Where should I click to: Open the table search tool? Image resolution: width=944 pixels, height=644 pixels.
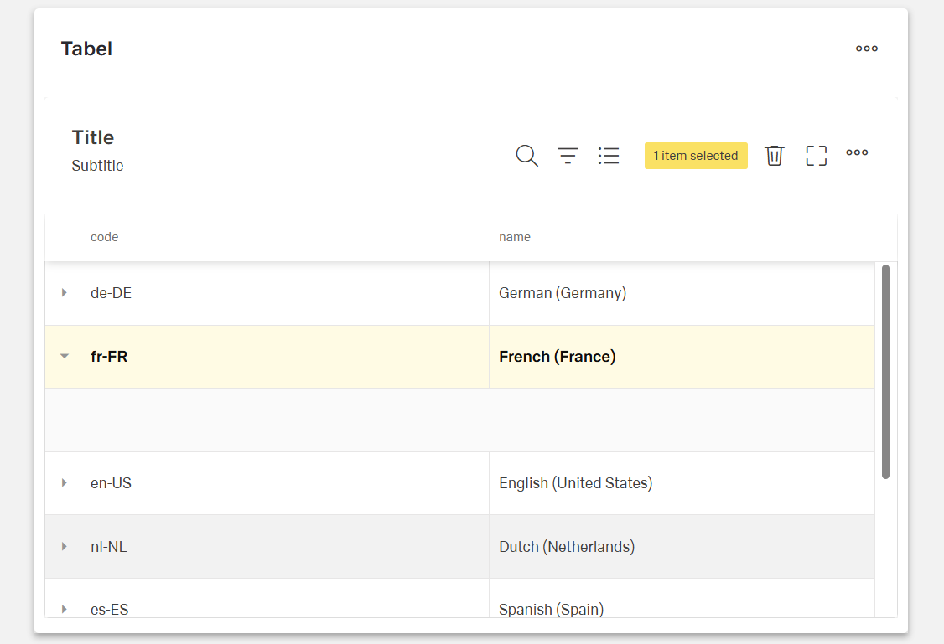coord(526,156)
